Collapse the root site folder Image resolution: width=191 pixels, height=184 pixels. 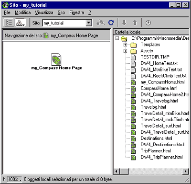(x=117, y=38)
